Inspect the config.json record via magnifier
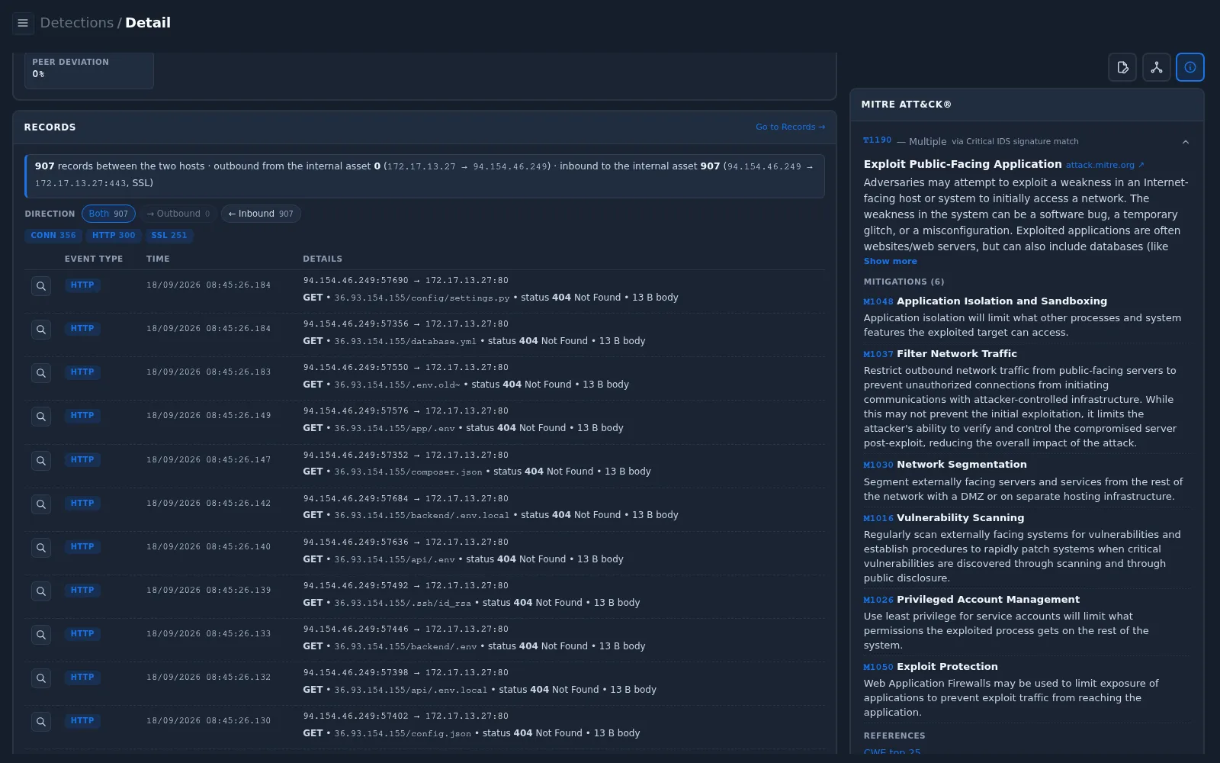 (41, 722)
